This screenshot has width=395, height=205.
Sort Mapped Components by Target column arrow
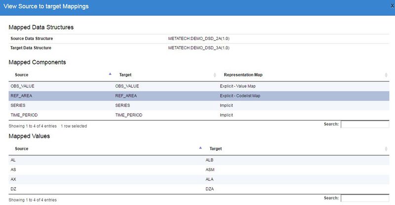pyautogui.click(x=215, y=75)
